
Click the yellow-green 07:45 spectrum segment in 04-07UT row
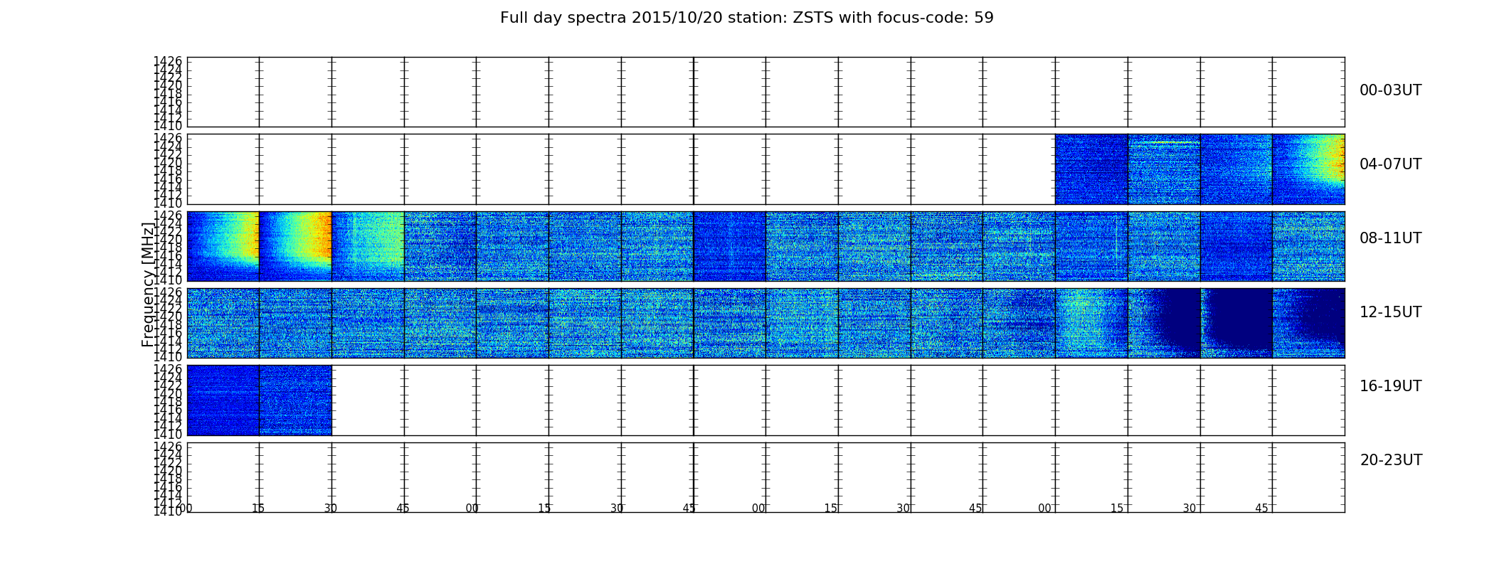pyautogui.click(x=1308, y=169)
